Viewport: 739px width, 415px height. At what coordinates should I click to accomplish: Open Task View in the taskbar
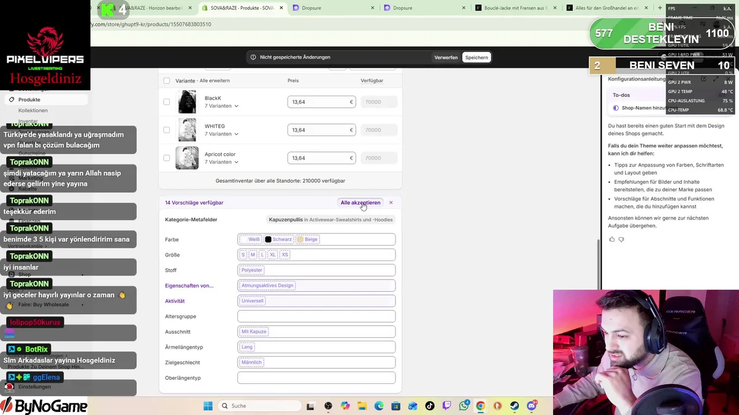point(310,406)
